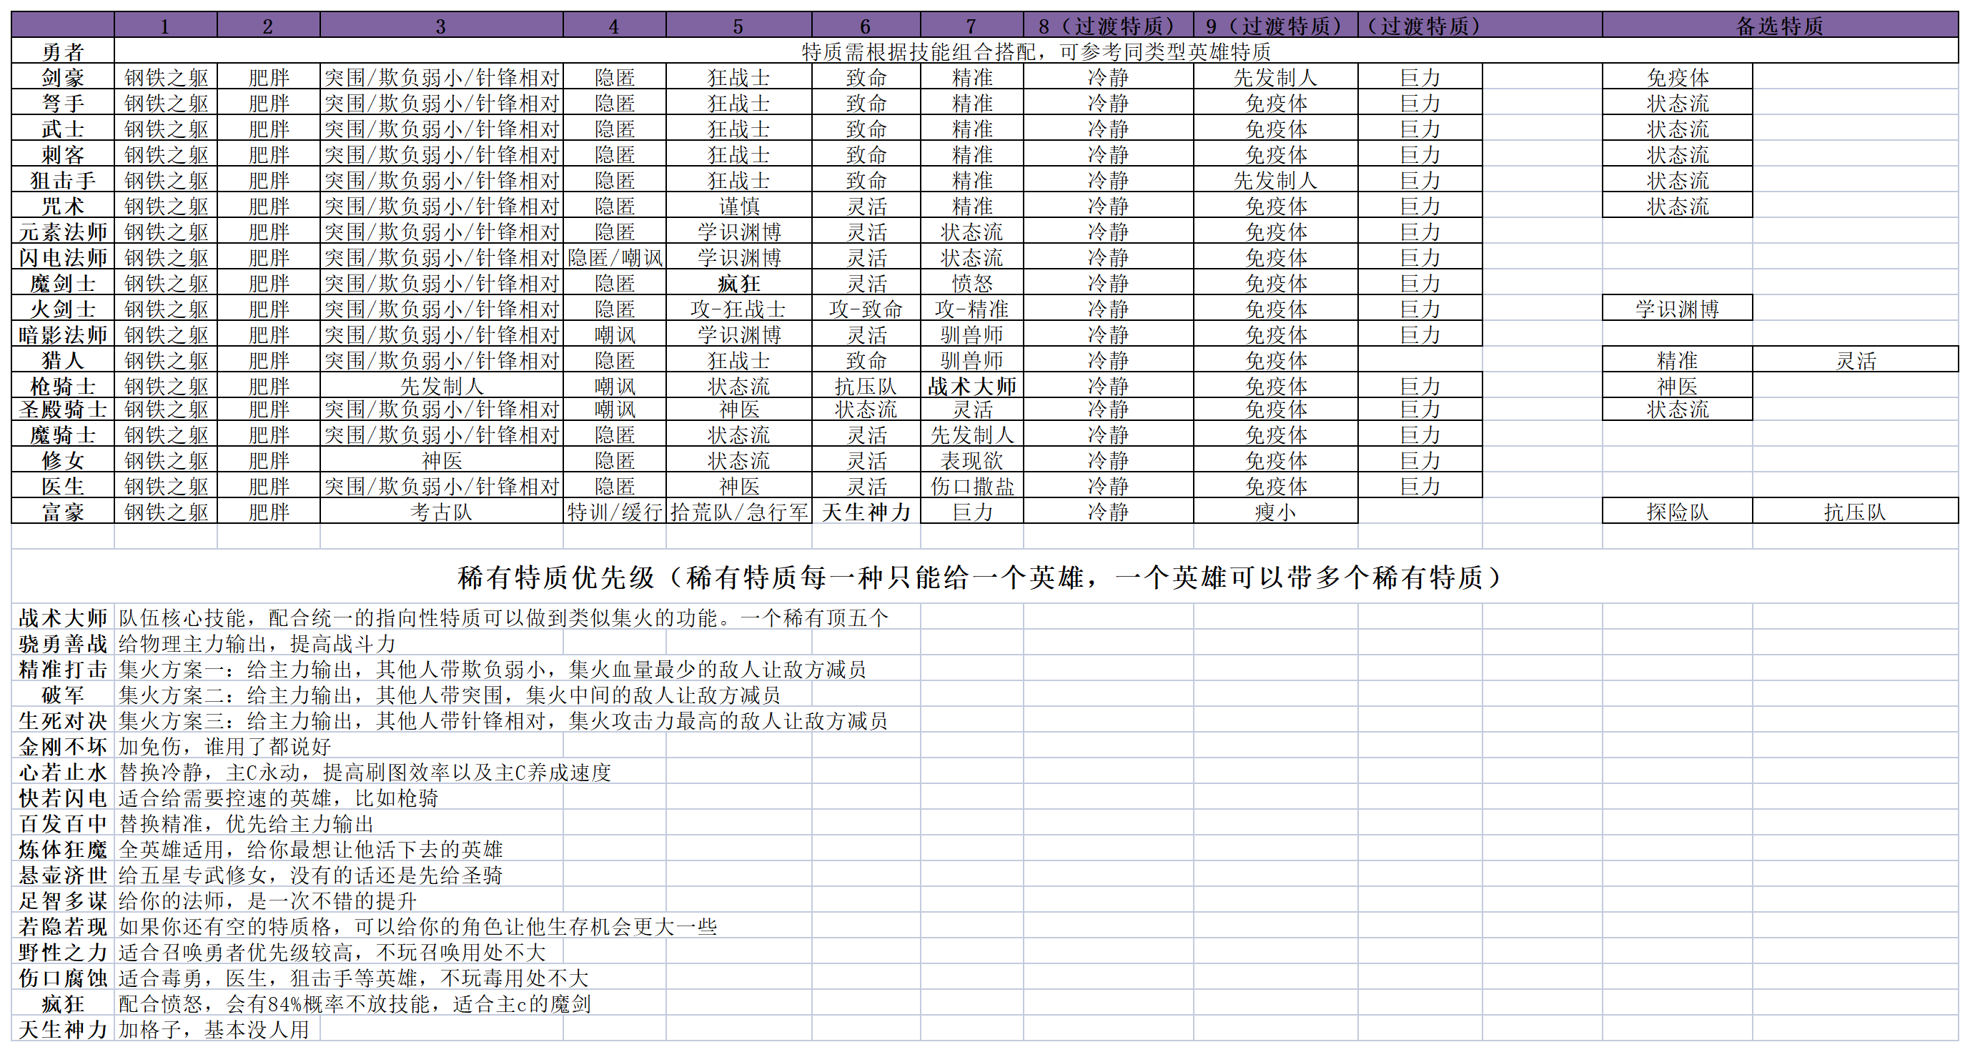
Task: Select 拾荒队/急行军 cell in 富豪 row
Action: [x=739, y=512]
